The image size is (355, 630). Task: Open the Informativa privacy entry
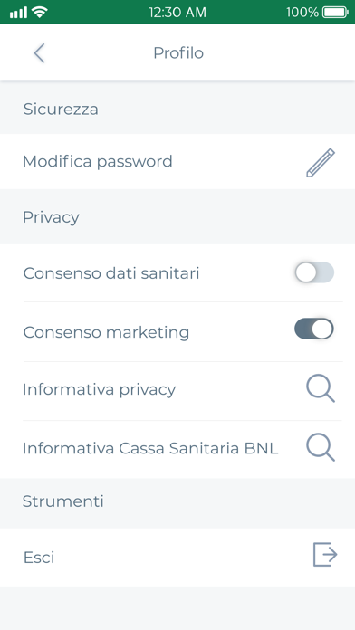tap(177, 389)
